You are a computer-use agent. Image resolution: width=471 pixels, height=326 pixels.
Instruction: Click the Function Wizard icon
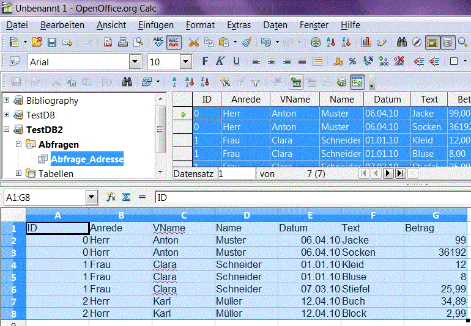[111, 197]
